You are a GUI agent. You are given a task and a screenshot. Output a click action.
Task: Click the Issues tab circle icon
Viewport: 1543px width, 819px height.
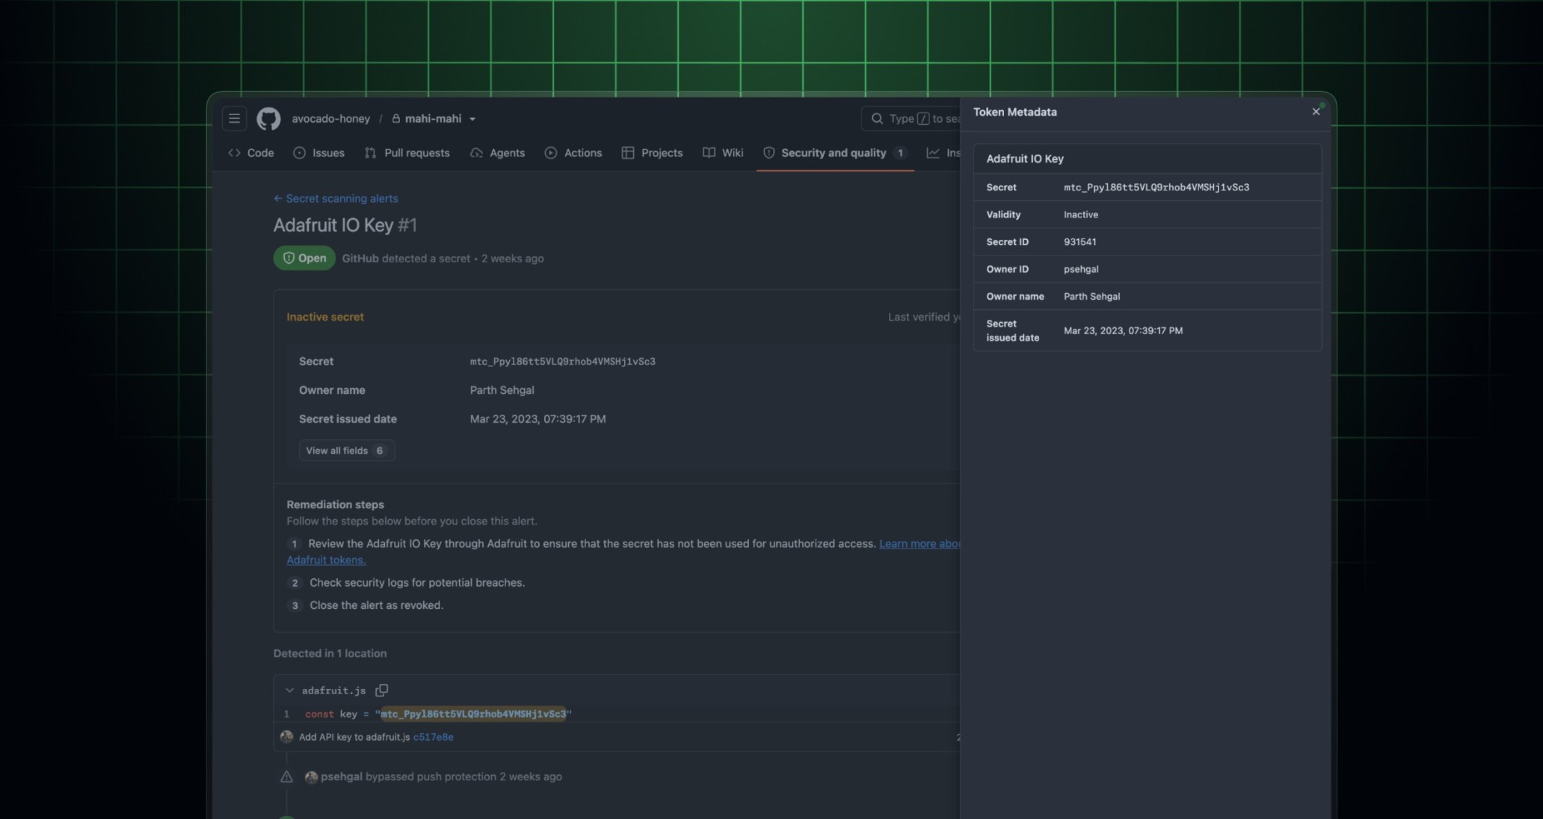(x=300, y=153)
